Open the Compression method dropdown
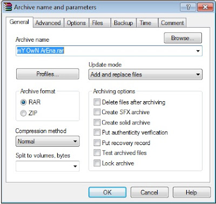Image resolution: width=216 pixels, height=204 pixels. [48, 141]
